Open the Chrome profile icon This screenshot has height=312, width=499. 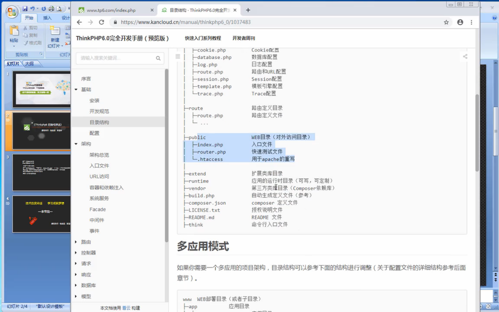point(460,22)
